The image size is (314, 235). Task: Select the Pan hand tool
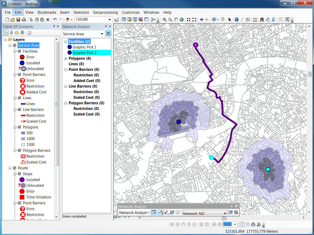click(x=176, y=20)
